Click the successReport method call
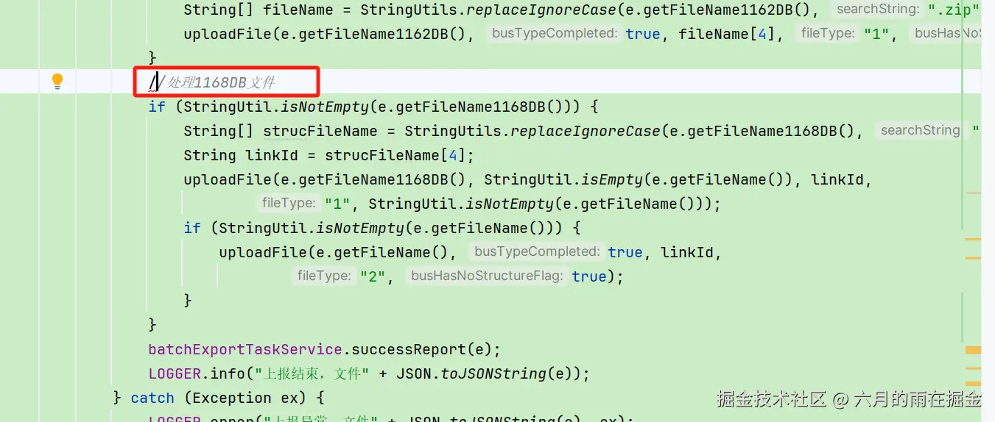Viewport: 995px width, 422px height. point(422,349)
